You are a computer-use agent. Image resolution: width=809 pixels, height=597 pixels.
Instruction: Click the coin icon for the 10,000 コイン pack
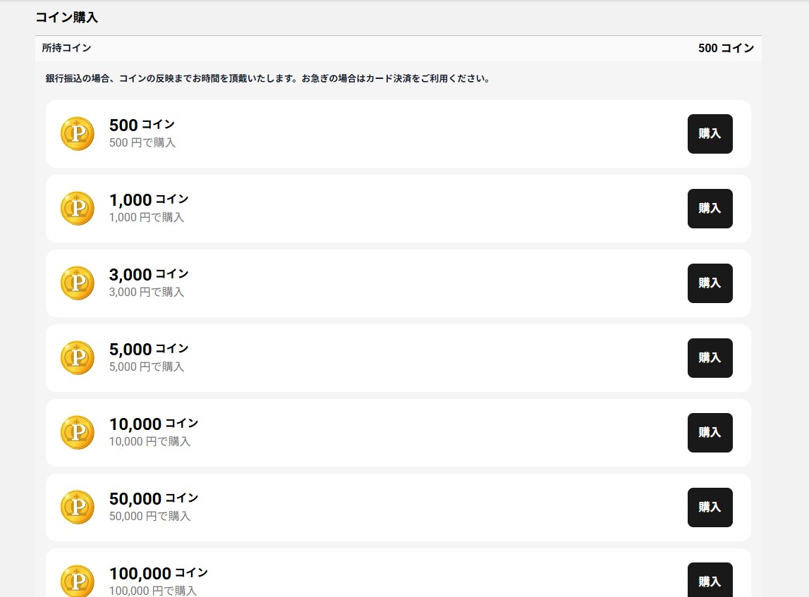point(77,433)
